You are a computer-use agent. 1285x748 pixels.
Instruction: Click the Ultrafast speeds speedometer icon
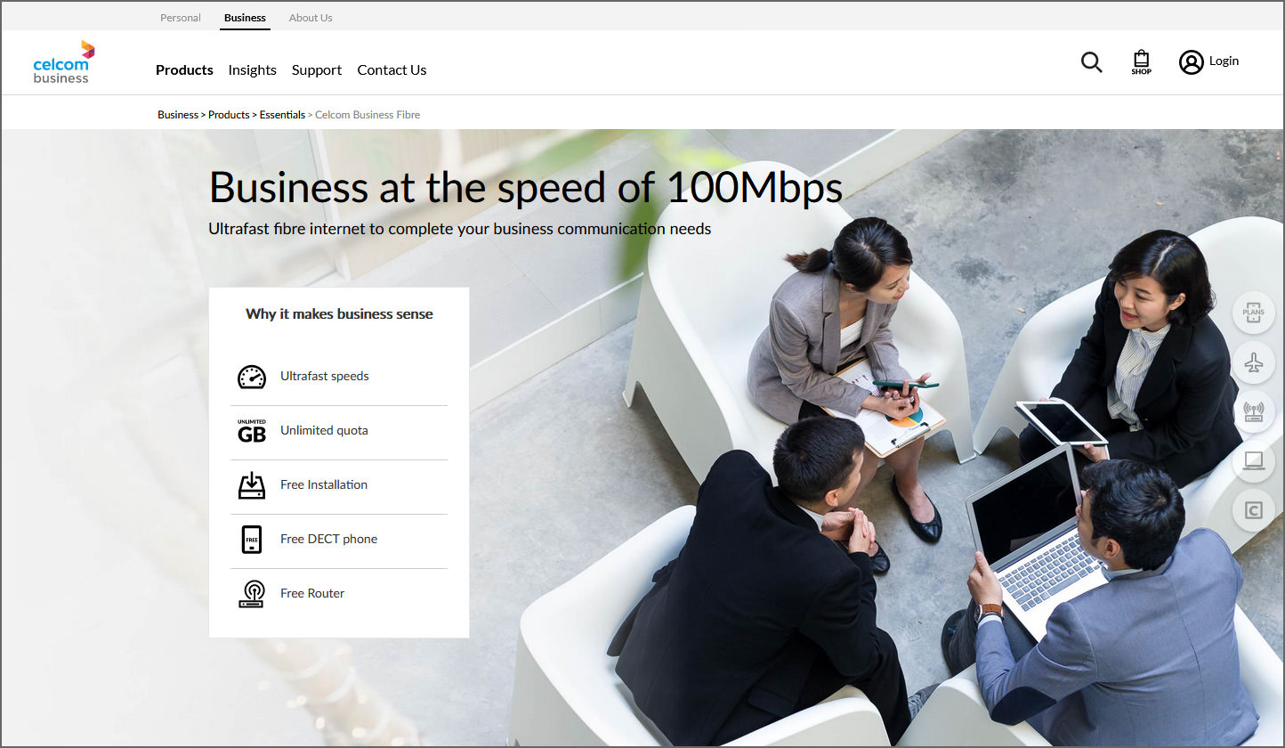[x=252, y=376]
